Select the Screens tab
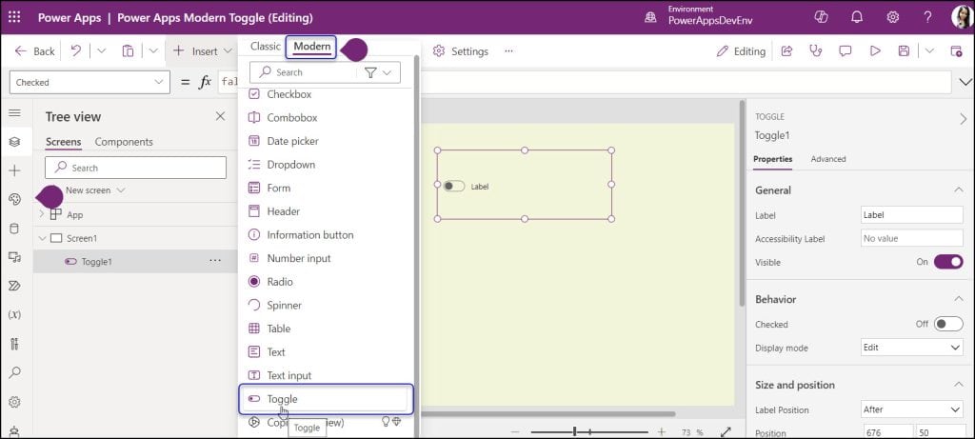Image resolution: width=975 pixels, height=439 pixels. 64,142
